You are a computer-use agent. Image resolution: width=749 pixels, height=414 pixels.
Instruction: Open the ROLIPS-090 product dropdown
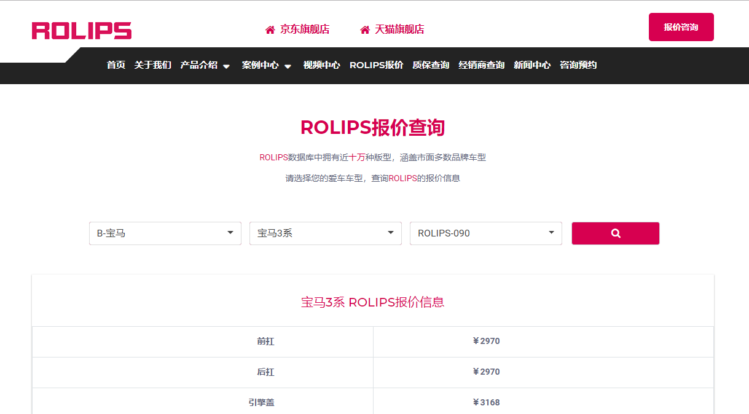485,233
